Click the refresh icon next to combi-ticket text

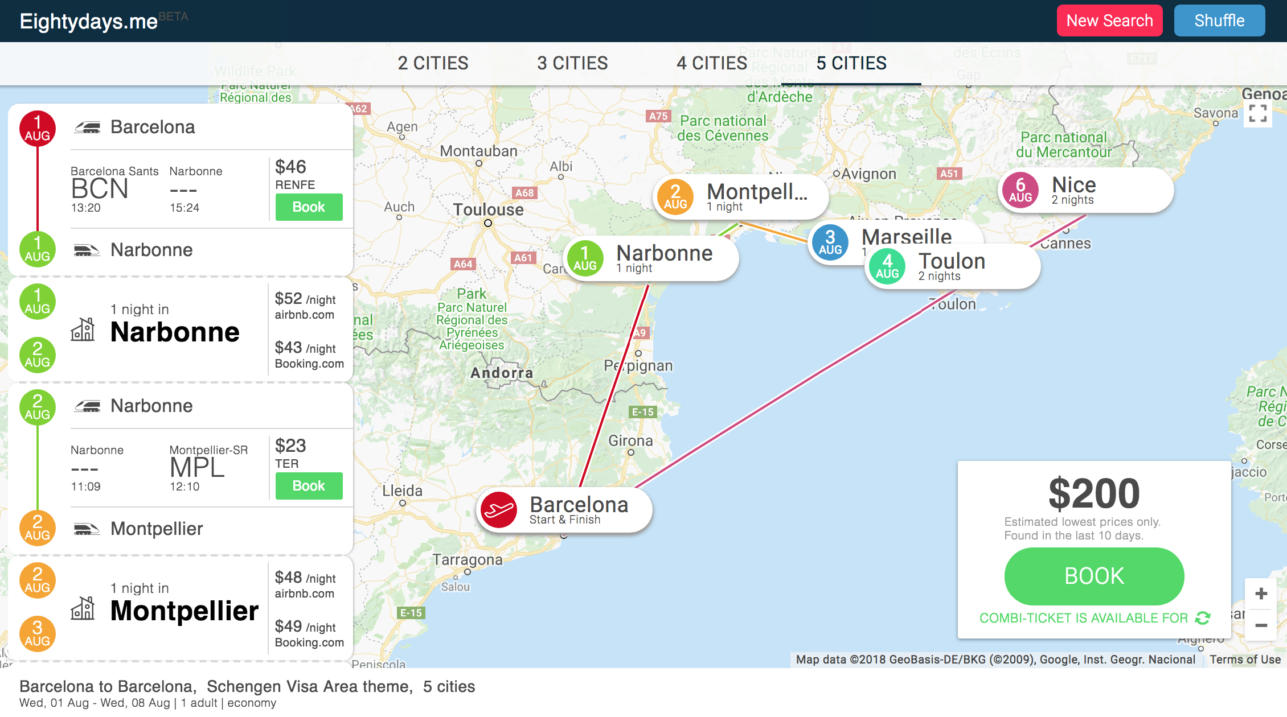tap(1203, 618)
